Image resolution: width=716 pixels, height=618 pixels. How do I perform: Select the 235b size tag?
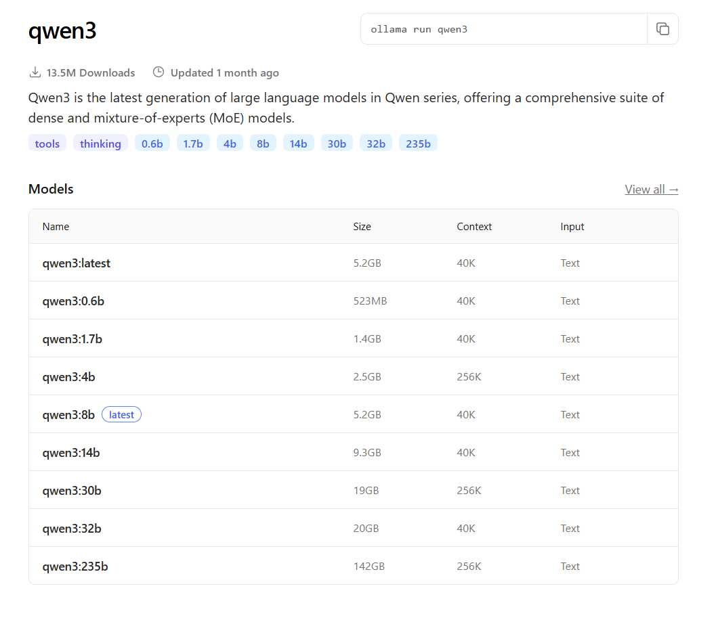418,144
